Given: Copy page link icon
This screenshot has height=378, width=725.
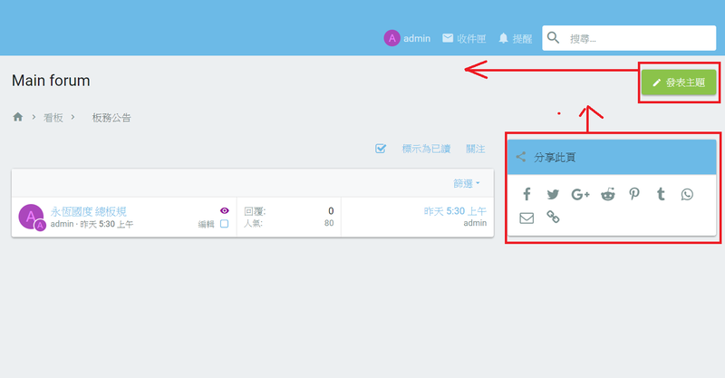Looking at the screenshot, I should click(553, 218).
